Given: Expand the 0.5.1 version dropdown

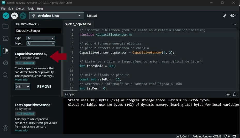Looking at the screenshot, I should click(x=22, y=87).
